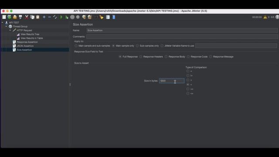The image size is (279, 157).
Task: Choose the '>=' comparison type
Action: [188, 89]
